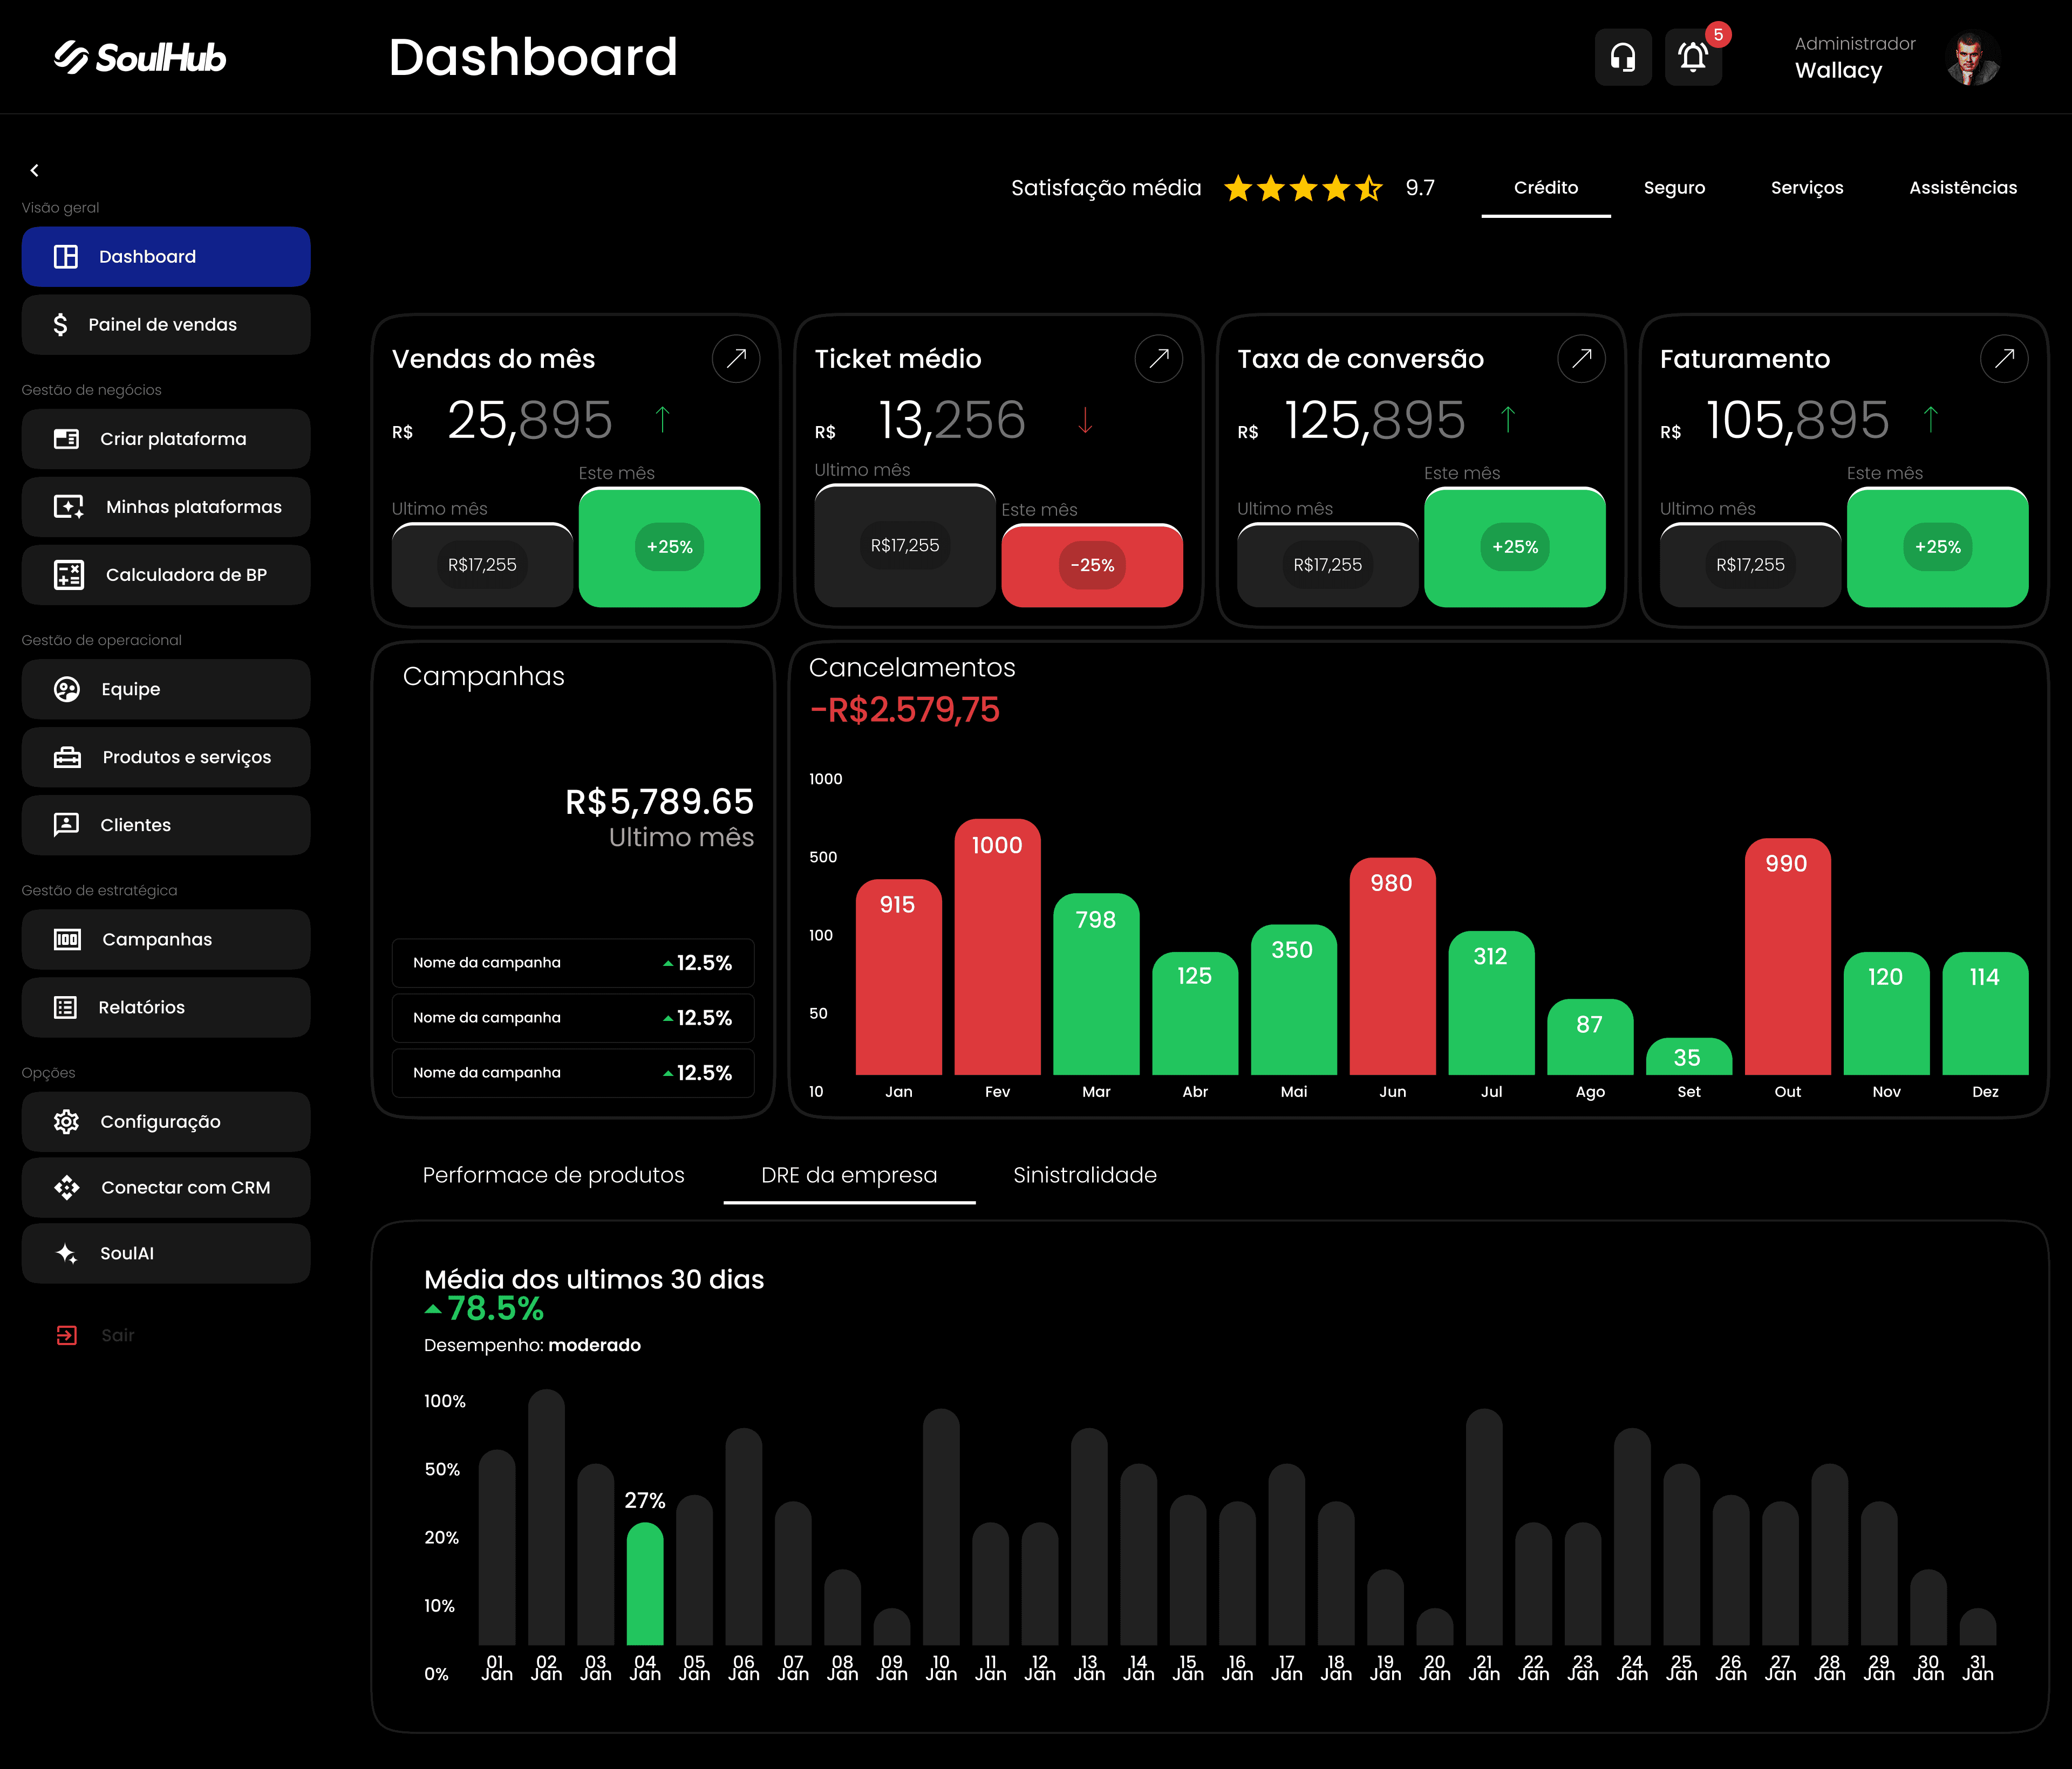
Task: Click Conectar com CRM
Action: [166, 1187]
